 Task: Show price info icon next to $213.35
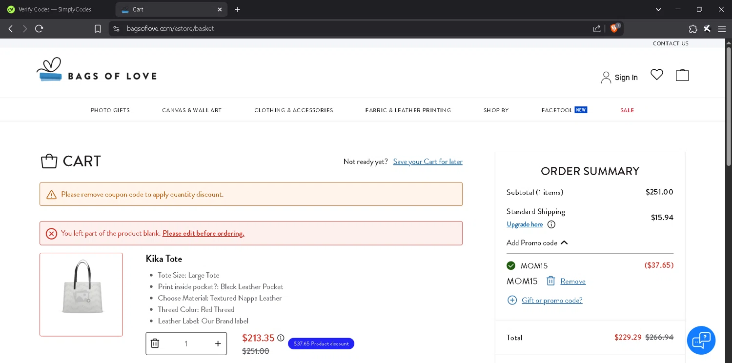tap(281, 338)
